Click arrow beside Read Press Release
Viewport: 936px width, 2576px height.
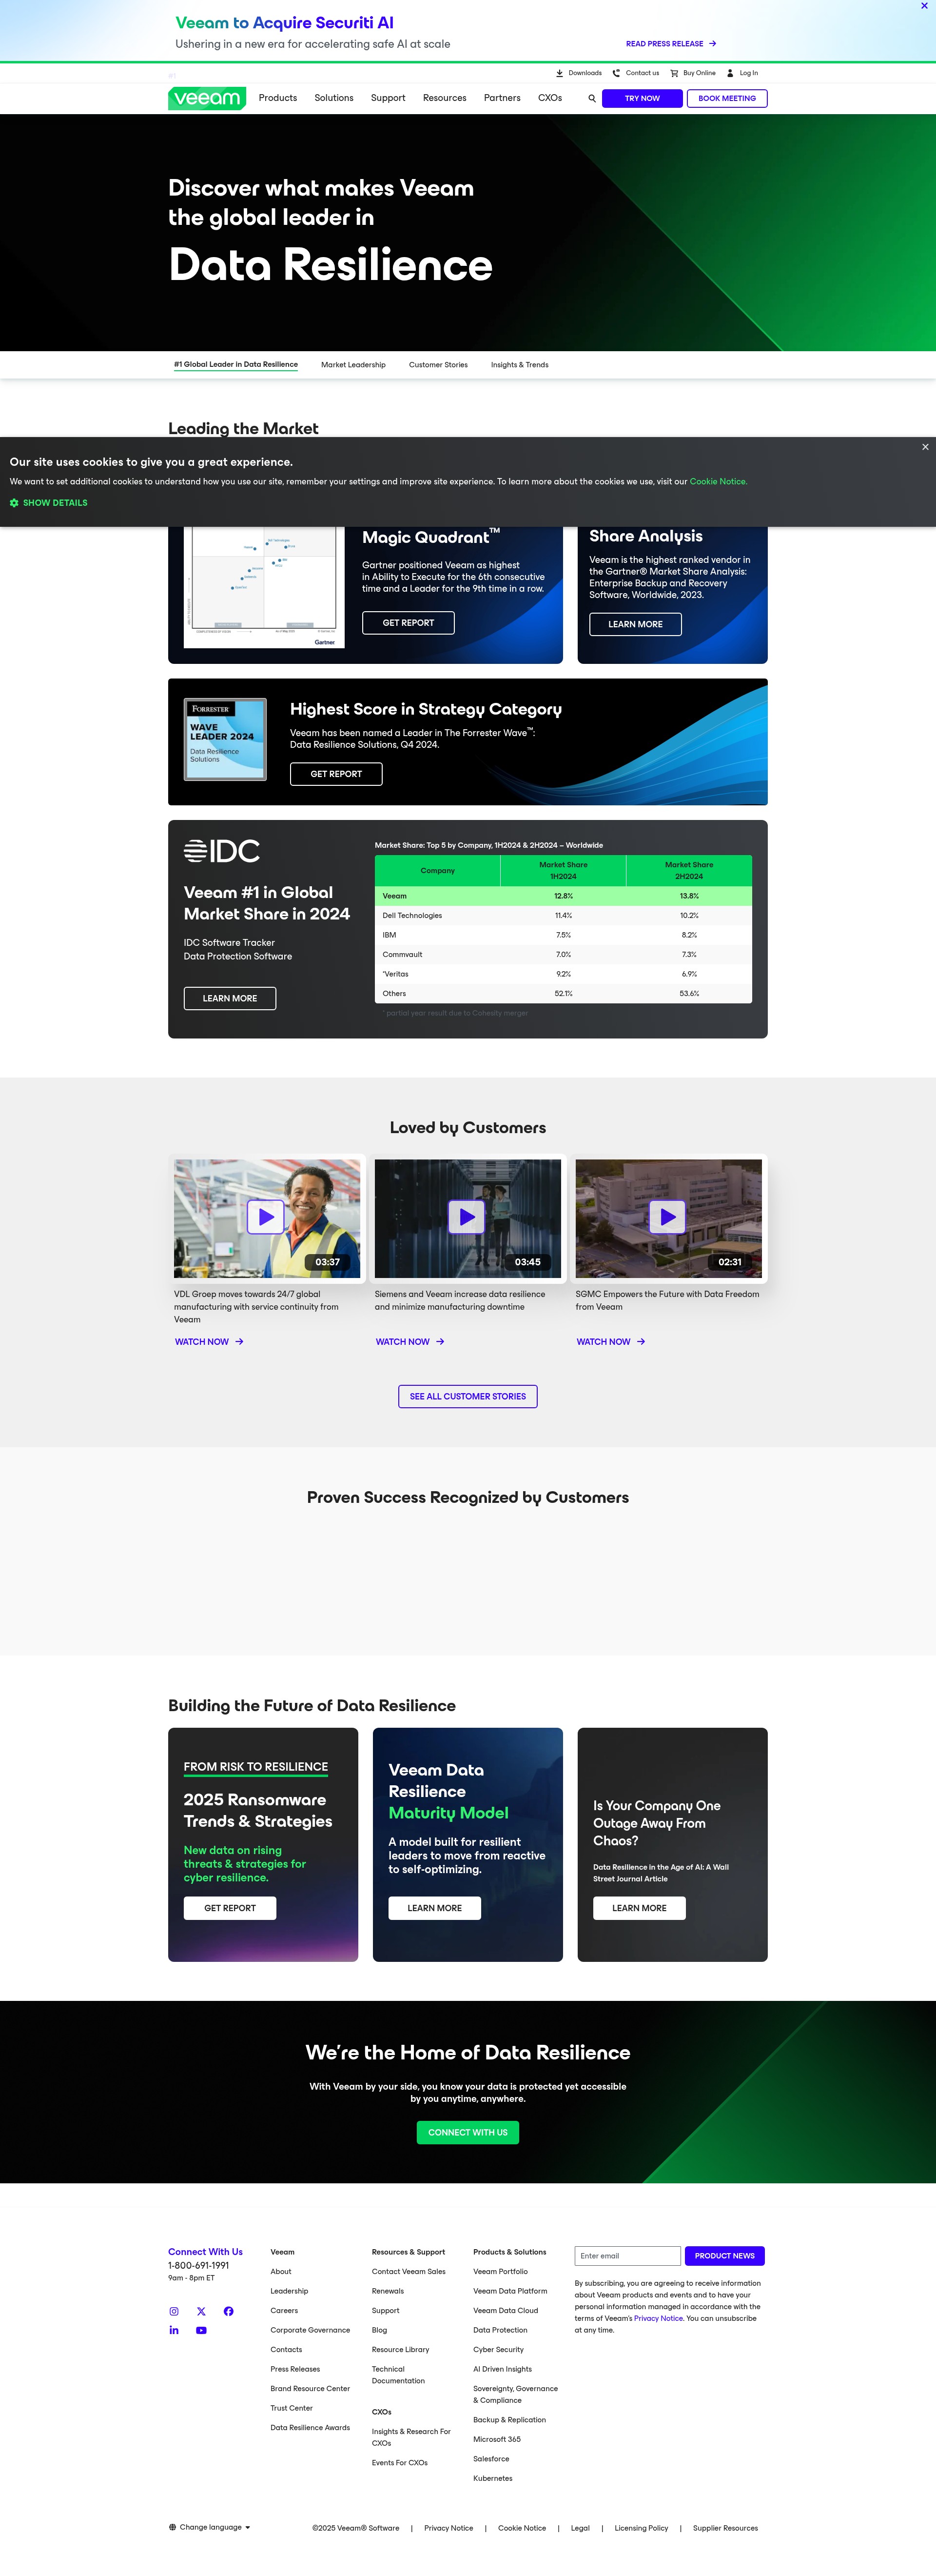[712, 44]
